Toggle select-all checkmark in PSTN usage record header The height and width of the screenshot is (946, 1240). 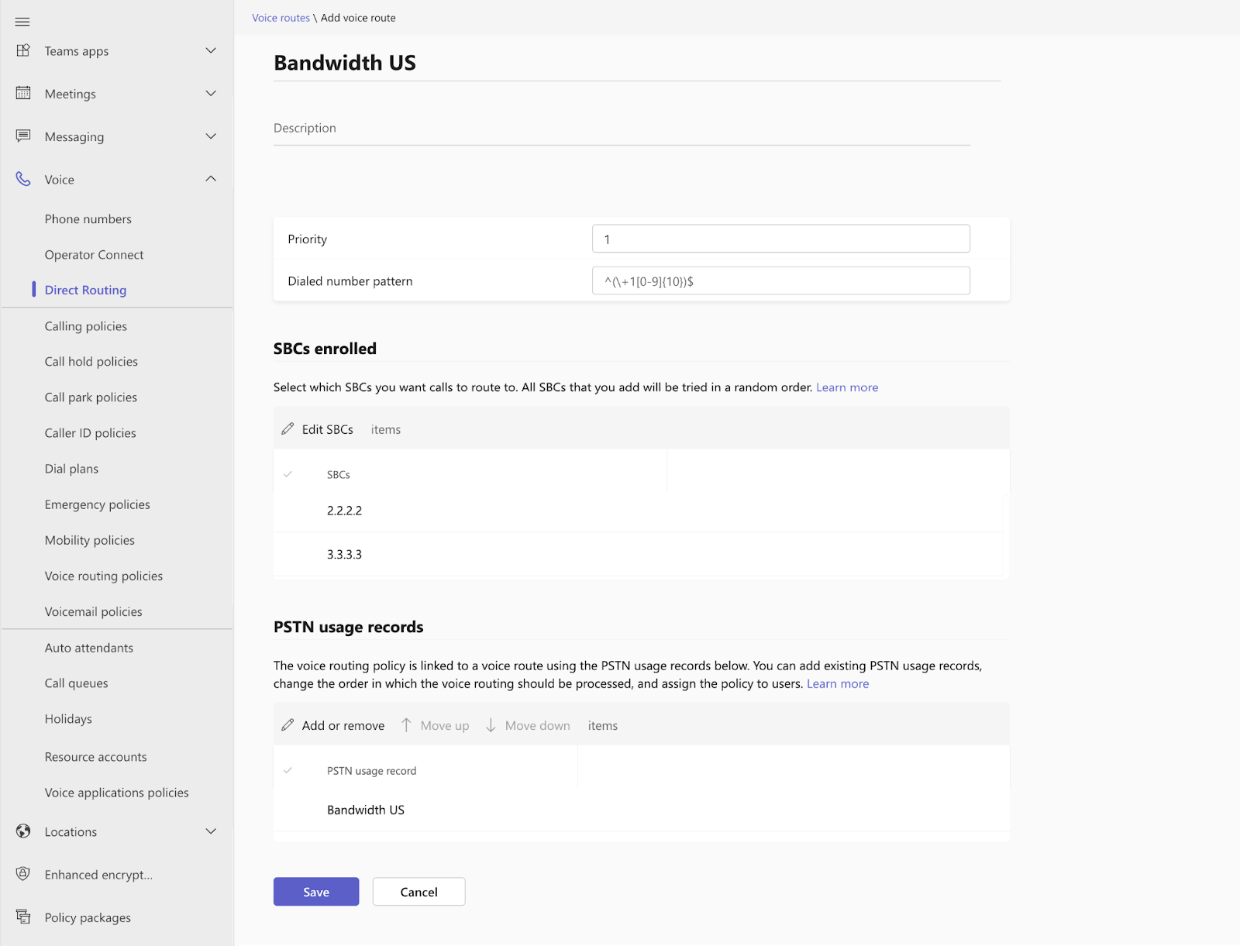click(x=288, y=771)
